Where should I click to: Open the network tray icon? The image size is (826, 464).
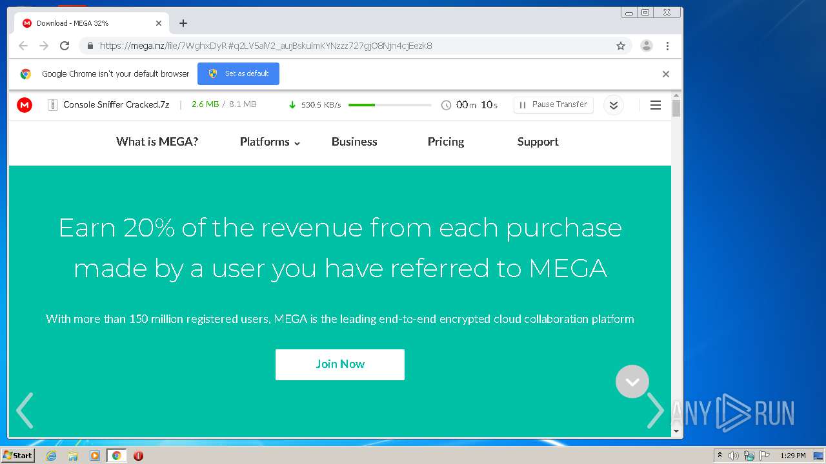pos(749,456)
